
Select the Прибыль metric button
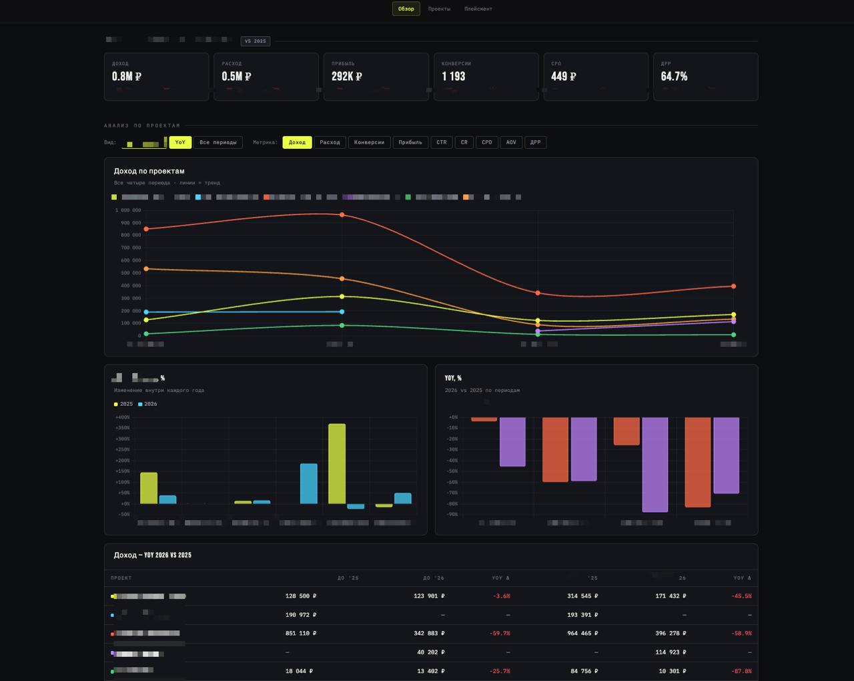click(x=410, y=142)
